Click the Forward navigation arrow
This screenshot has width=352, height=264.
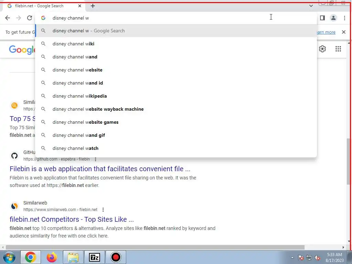19,18
